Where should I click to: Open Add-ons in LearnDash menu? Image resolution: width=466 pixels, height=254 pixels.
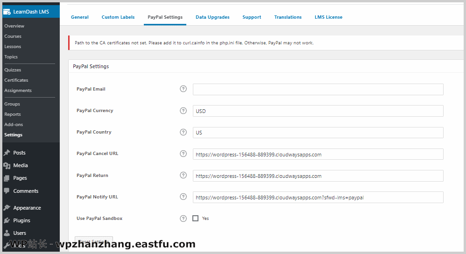[x=14, y=125]
